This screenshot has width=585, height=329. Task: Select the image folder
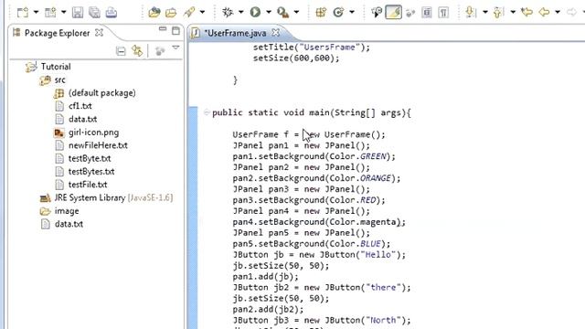click(67, 211)
